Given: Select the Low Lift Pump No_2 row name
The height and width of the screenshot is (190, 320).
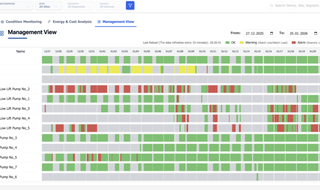Looking at the screenshot, I should coord(15,89).
